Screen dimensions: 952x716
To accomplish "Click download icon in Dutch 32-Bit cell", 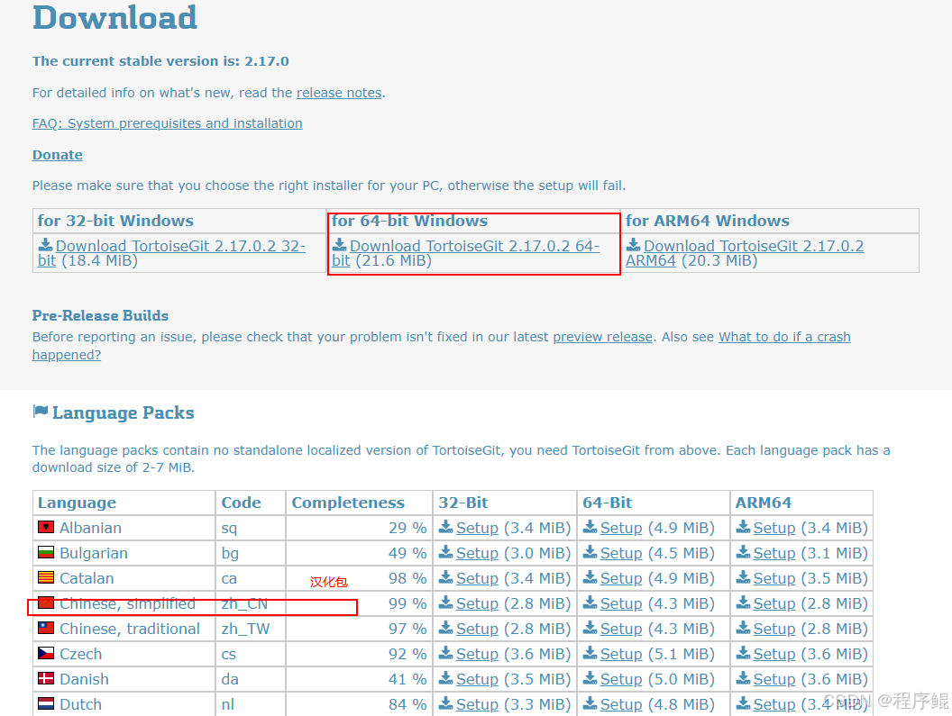I will [x=446, y=703].
